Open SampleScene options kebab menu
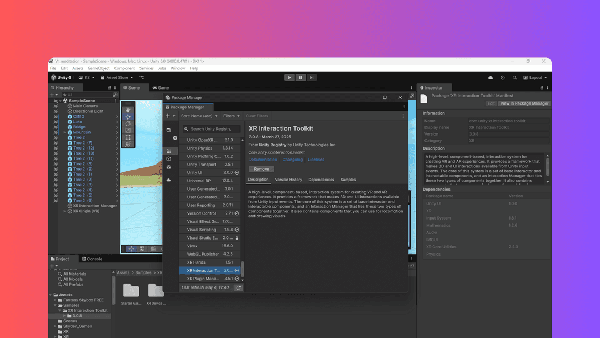Viewport: 600px width, 338px height. (116, 101)
